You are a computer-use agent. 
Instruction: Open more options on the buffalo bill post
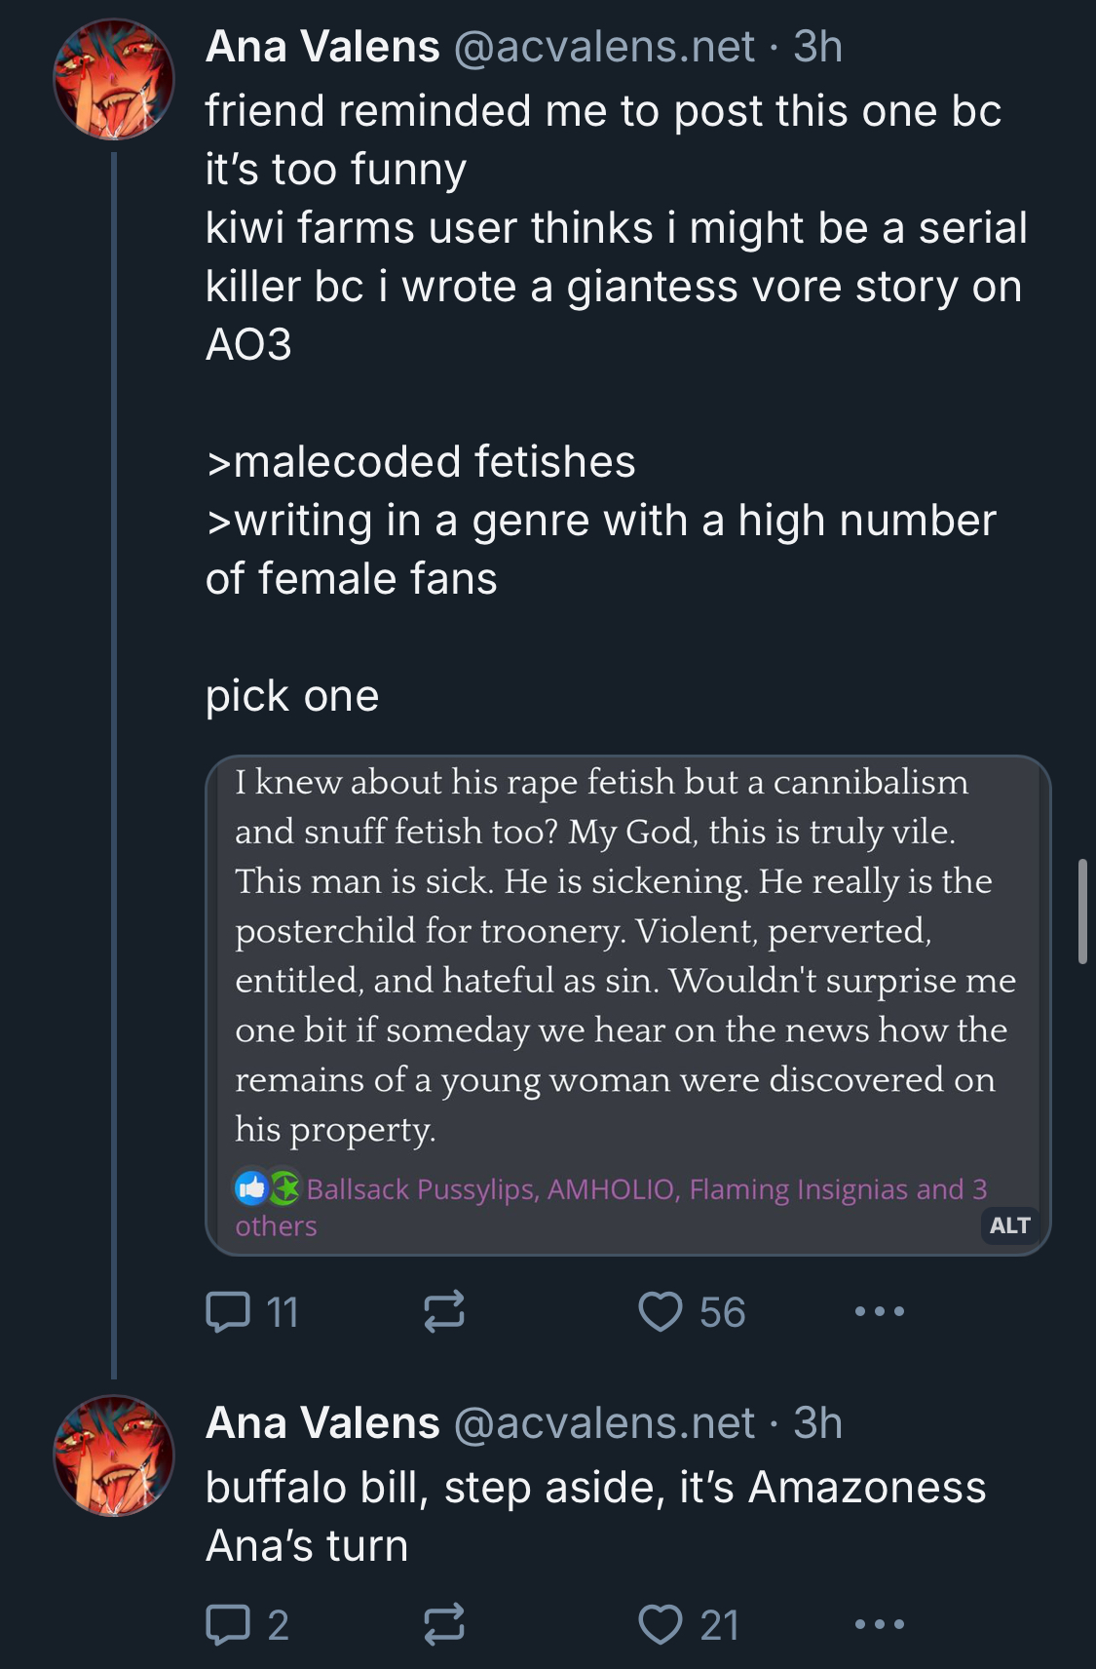pyautogui.click(x=879, y=1624)
